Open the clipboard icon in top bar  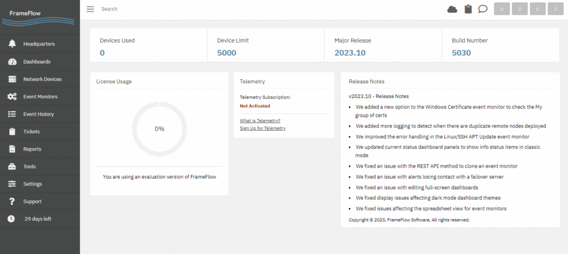click(x=468, y=9)
